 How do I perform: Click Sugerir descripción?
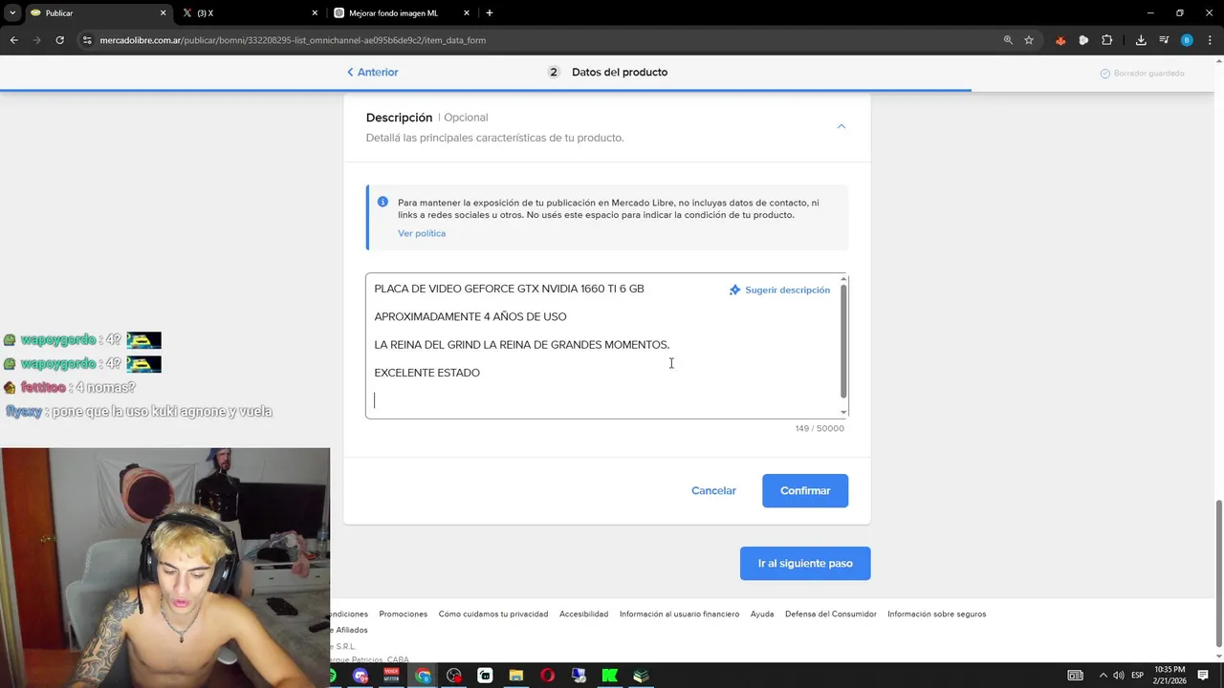(x=779, y=290)
